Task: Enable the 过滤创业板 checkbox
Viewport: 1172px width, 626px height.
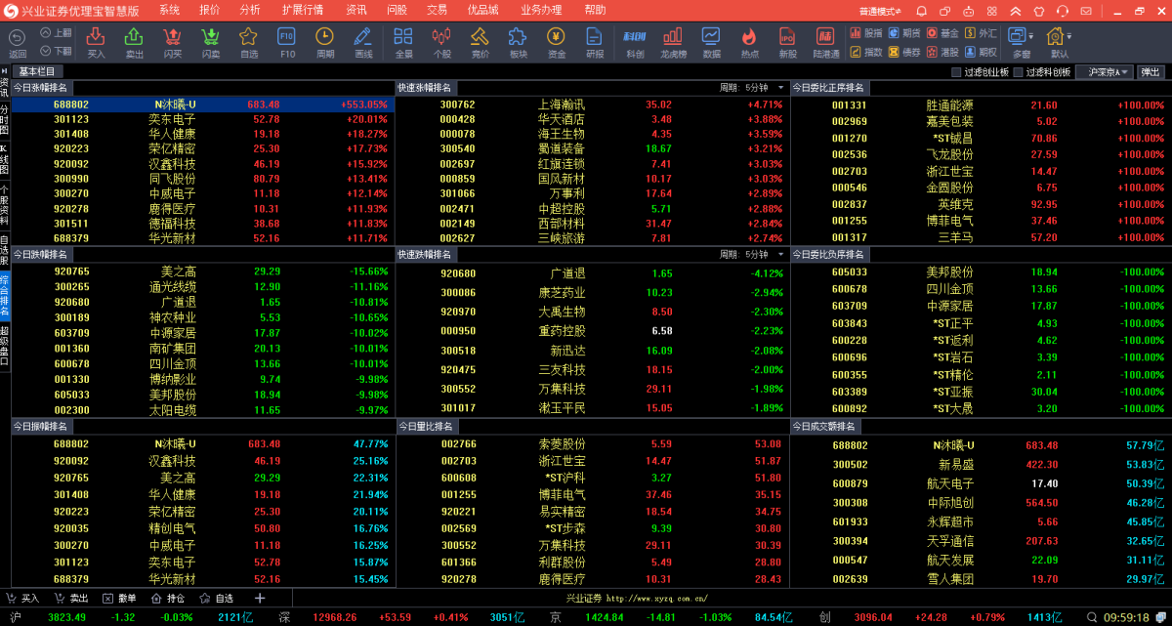Action: point(957,72)
